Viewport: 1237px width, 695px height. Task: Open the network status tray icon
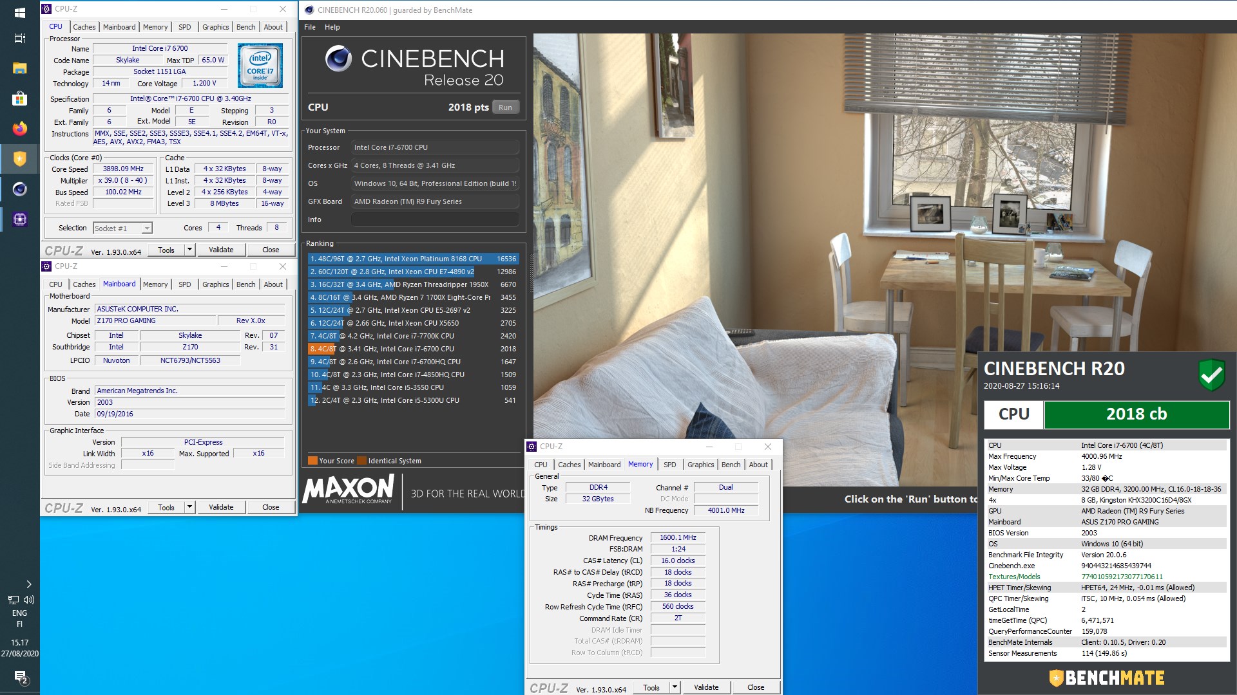pos(14,600)
